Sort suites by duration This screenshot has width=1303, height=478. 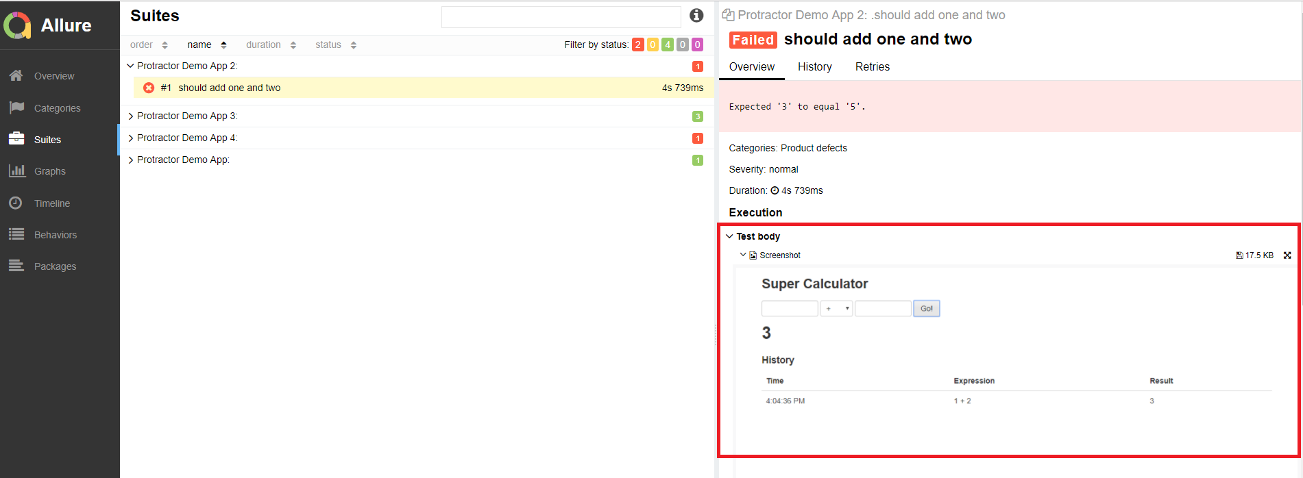[263, 45]
